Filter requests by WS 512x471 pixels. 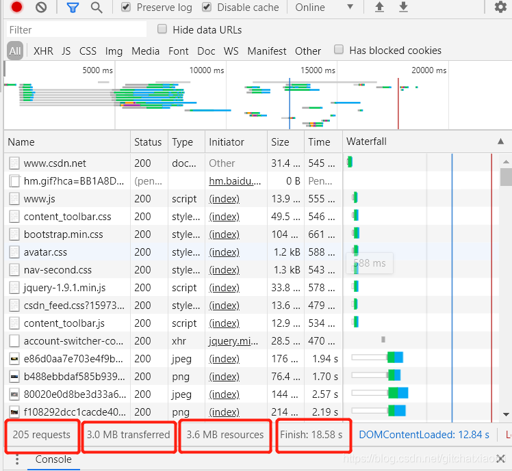231,51
